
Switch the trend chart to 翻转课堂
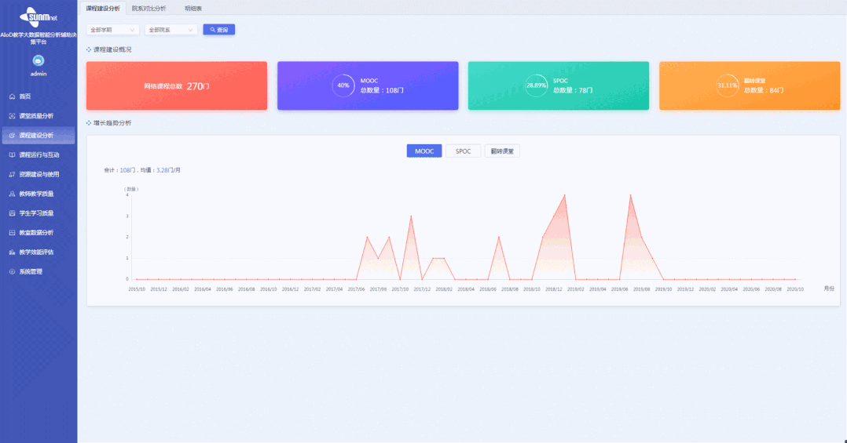click(x=502, y=151)
